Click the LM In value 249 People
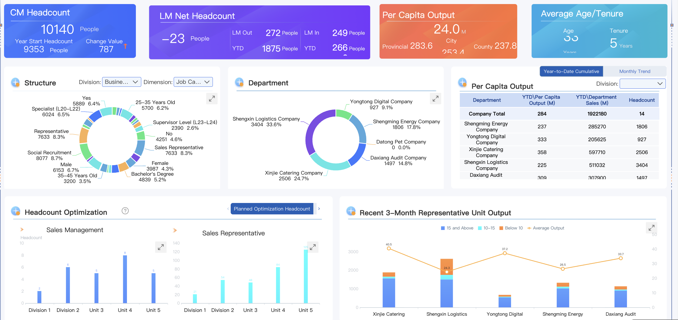Screen dimensions: 678x320 pos(348,33)
